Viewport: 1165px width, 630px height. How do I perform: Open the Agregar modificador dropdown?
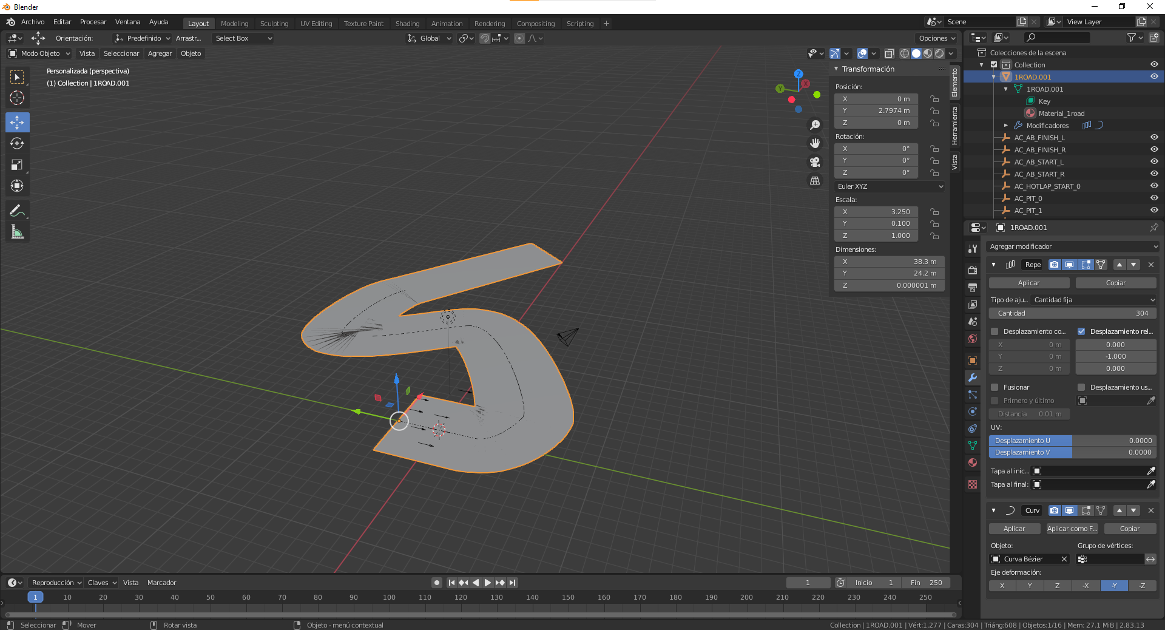[1072, 246]
